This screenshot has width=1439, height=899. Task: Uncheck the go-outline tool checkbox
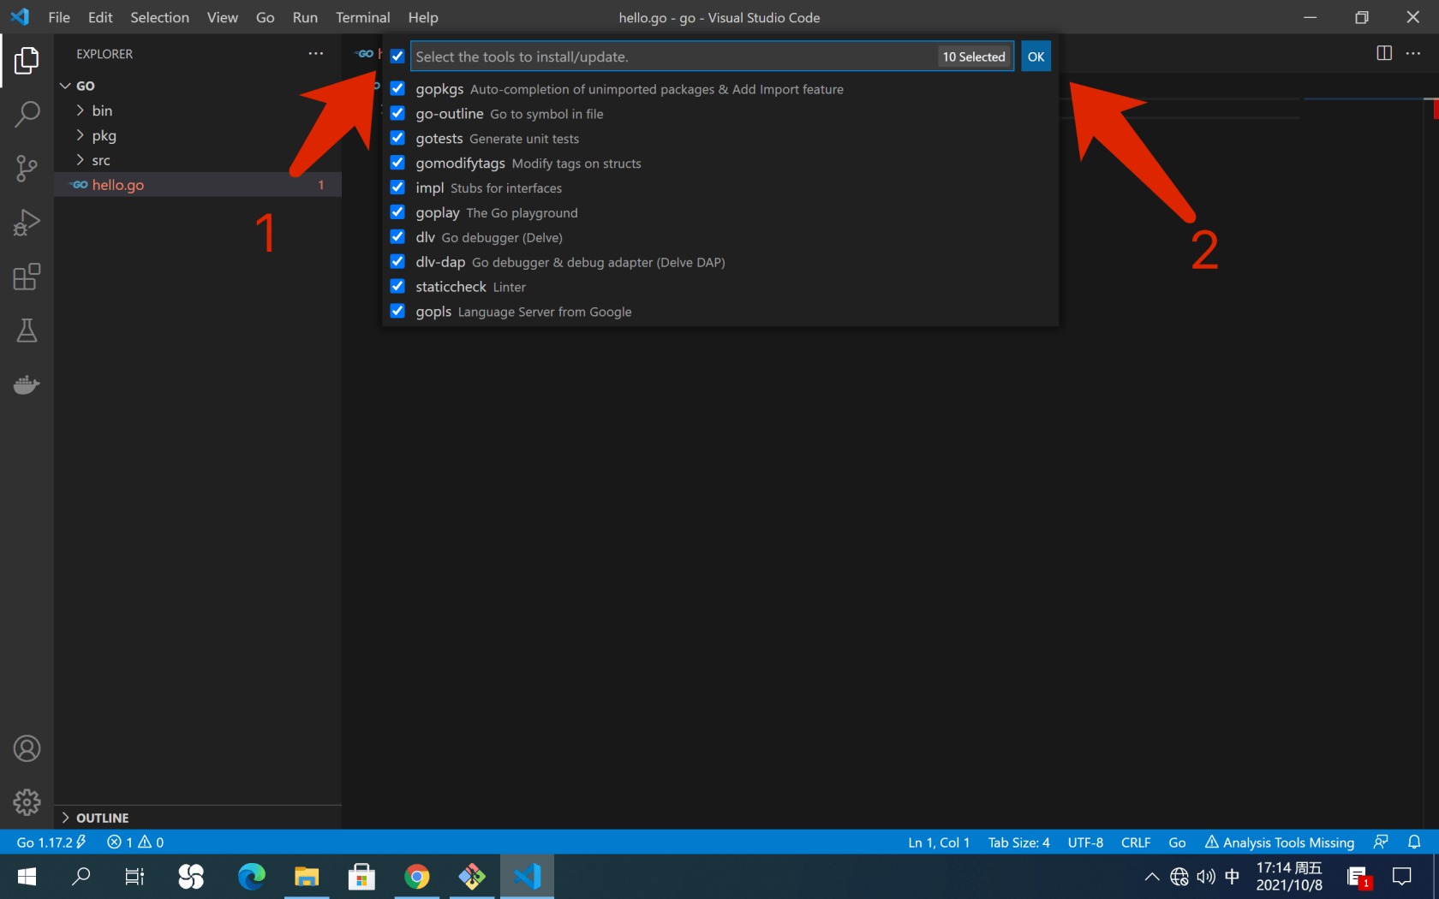point(397,113)
